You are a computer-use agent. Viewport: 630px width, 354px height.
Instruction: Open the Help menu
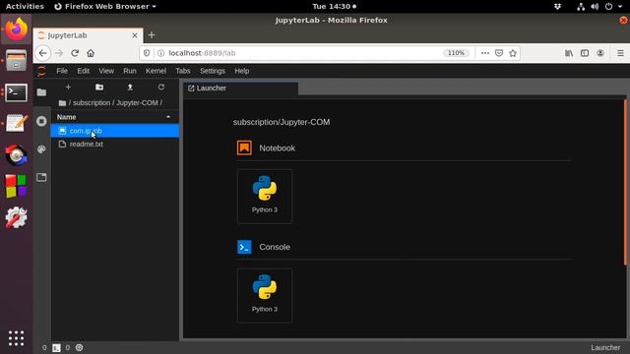pos(242,71)
